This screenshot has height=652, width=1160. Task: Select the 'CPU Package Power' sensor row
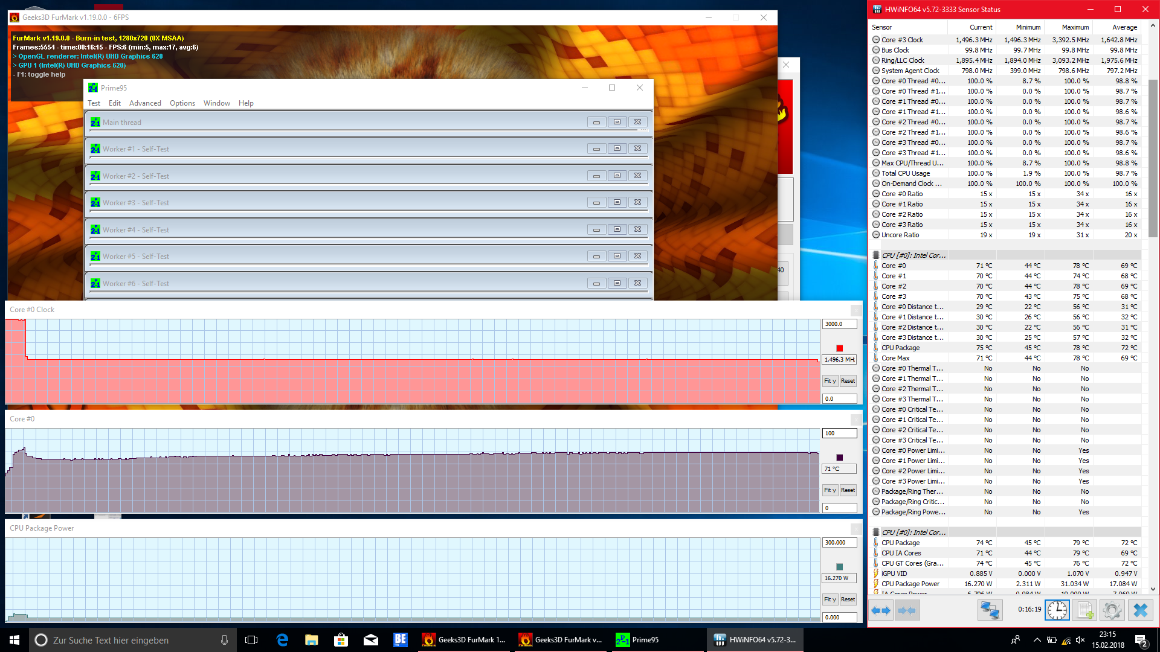1005,584
